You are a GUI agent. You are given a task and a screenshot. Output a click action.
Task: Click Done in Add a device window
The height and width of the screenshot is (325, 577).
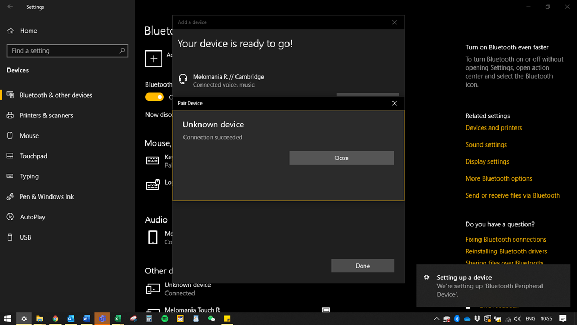(363, 266)
